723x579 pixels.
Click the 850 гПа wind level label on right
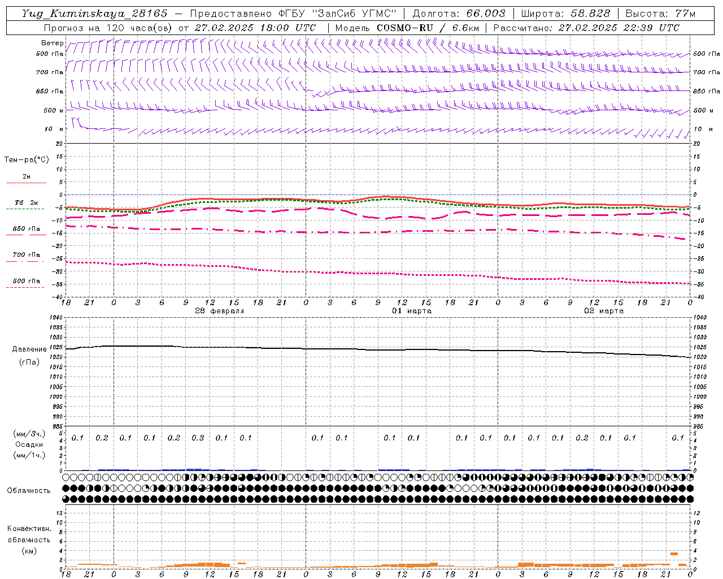[x=707, y=91]
